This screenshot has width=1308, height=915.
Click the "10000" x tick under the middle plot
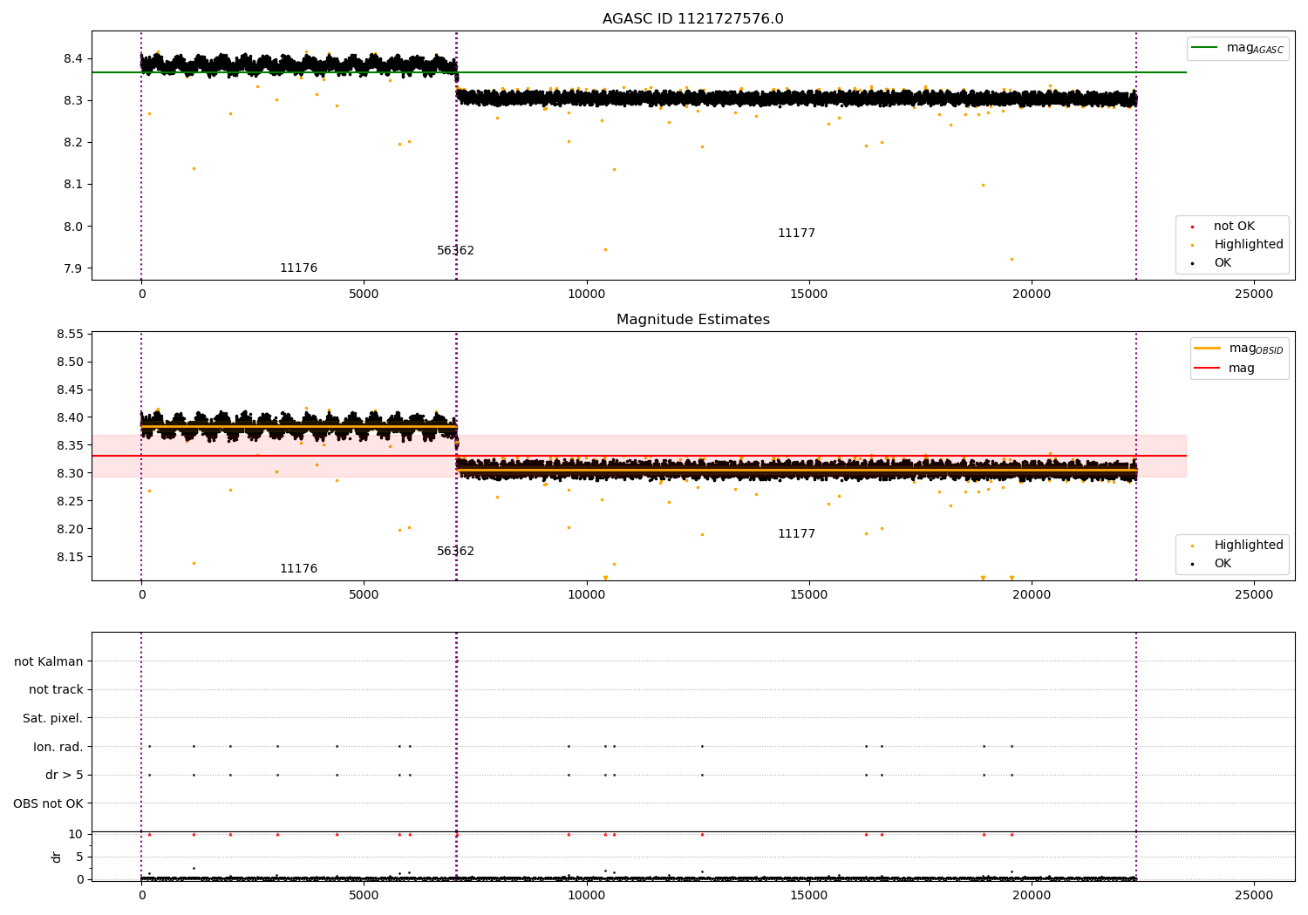[x=586, y=595]
